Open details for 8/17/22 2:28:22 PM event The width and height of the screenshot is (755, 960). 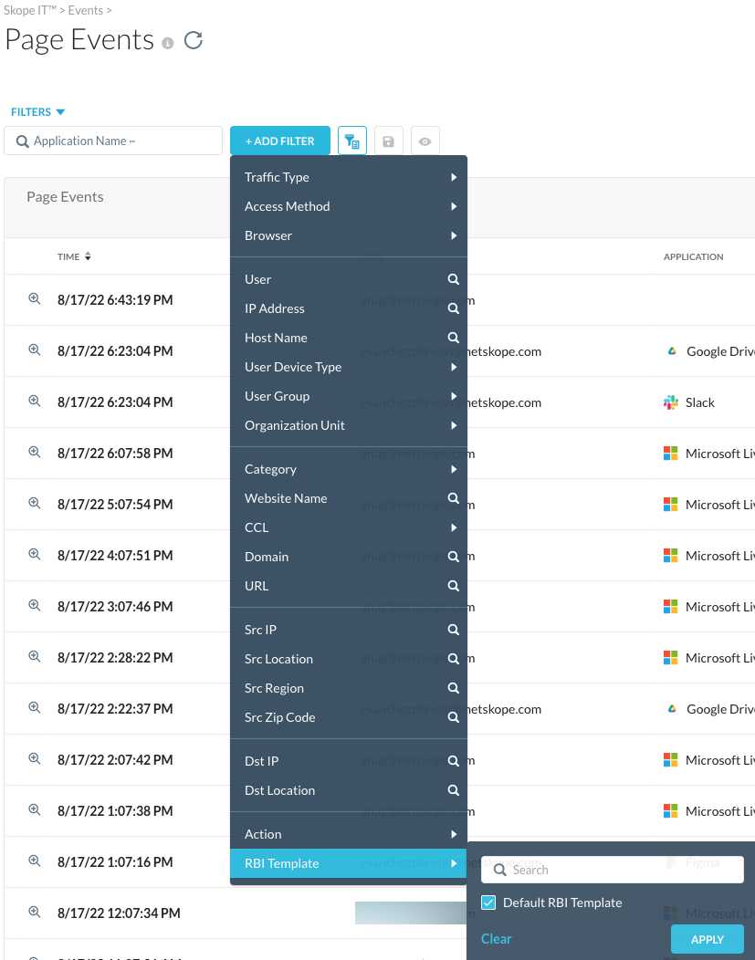(35, 656)
